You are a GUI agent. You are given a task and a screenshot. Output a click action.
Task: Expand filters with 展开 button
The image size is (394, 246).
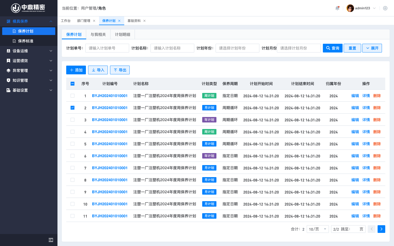(372, 48)
